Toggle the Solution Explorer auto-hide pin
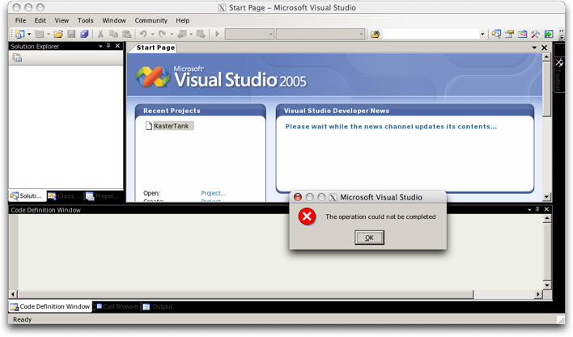Screen dimensions: 573x337 click(108, 46)
